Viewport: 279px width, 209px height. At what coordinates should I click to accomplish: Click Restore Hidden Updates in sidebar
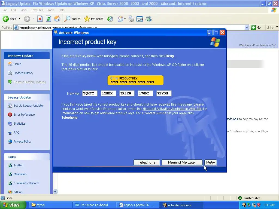coord(29,82)
